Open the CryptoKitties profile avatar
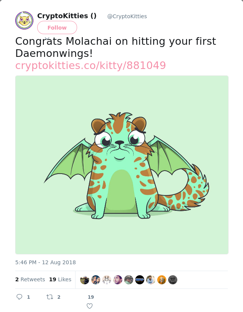Screen dimensions: 243x312 click(24, 20)
